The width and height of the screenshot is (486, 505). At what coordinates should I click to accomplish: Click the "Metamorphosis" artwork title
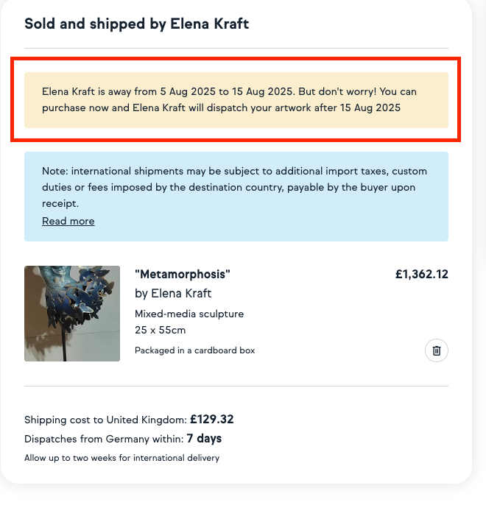tap(183, 274)
